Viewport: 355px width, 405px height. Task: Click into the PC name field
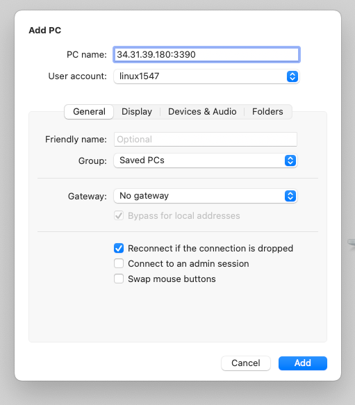(206, 54)
